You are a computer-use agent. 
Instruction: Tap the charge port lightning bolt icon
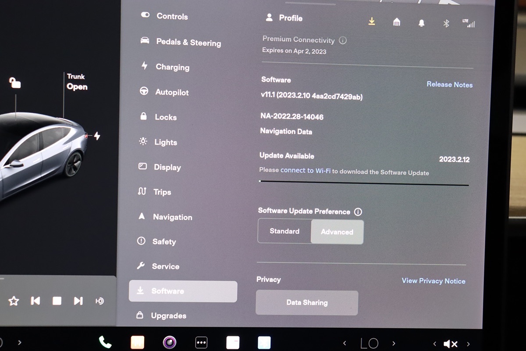[97, 136]
